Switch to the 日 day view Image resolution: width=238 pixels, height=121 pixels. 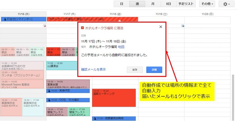click(x=122, y=4)
